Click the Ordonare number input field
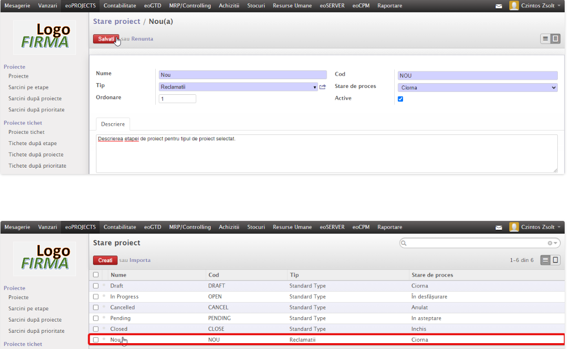This screenshot has height=349, width=572. coord(177,99)
